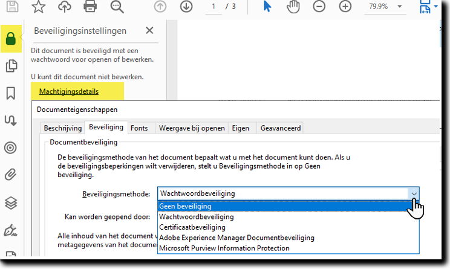Switch to the Beschrijving tab
Screen dimensions: 450x269
pyautogui.click(x=62, y=128)
